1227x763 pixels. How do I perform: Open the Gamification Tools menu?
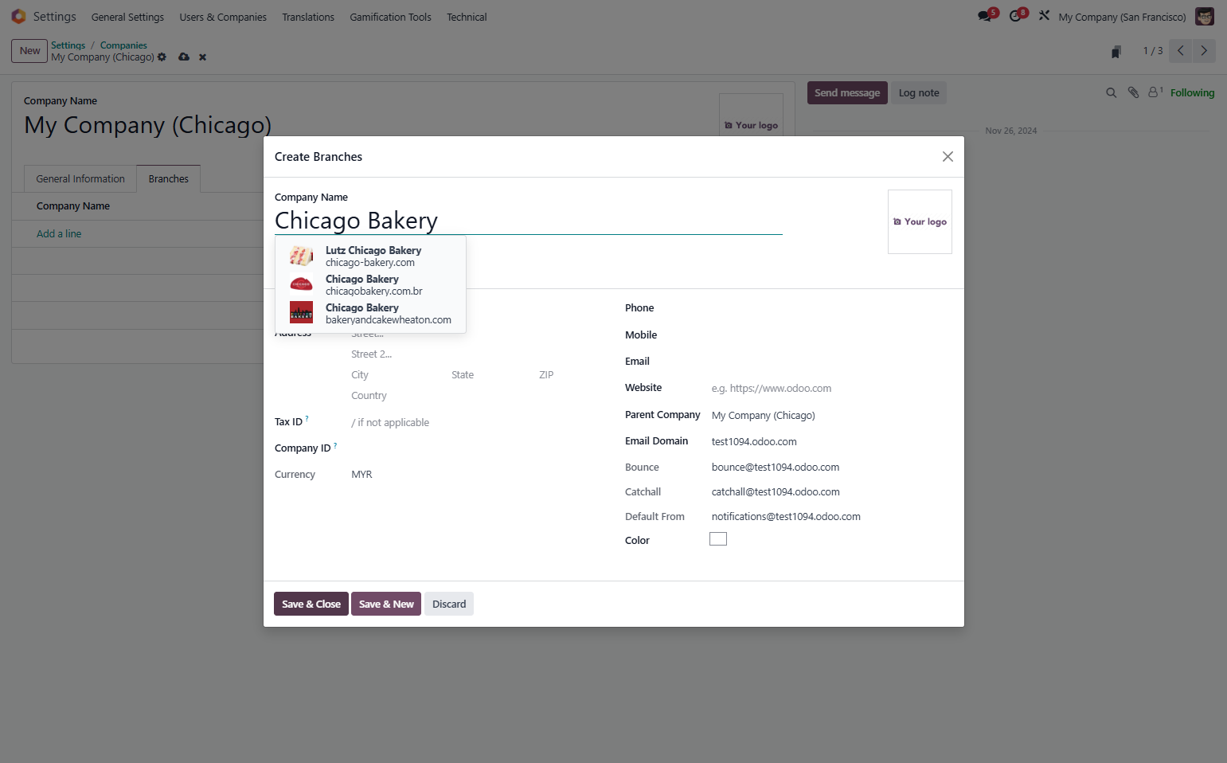(x=390, y=17)
